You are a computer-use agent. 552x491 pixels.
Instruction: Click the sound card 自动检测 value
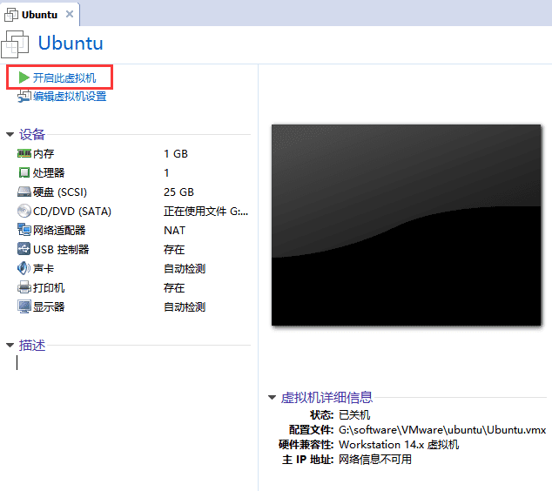[185, 268]
